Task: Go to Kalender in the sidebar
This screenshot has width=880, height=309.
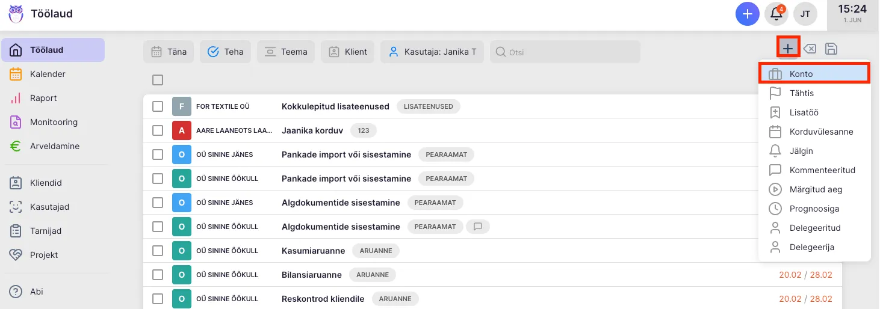Action: click(x=48, y=74)
